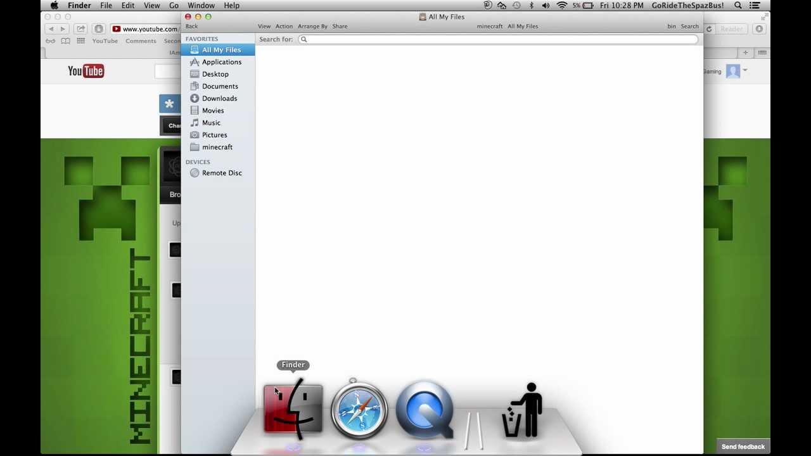The height and width of the screenshot is (456, 811).
Task: Select Remote Disc under Devices
Action: (218, 173)
